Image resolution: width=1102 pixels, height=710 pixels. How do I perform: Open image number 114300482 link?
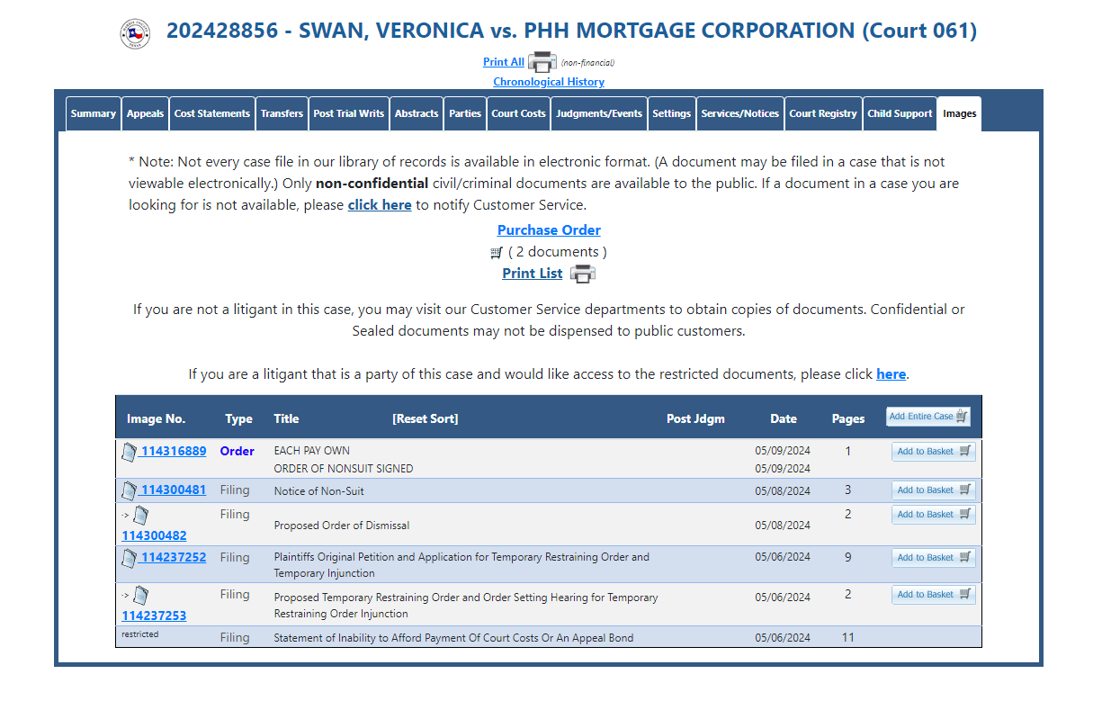[x=155, y=536]
